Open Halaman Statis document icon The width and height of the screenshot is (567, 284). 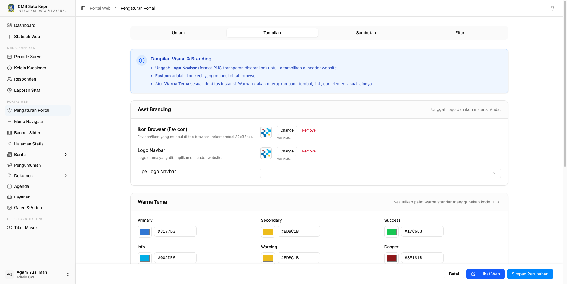click(x=9, y=144)
